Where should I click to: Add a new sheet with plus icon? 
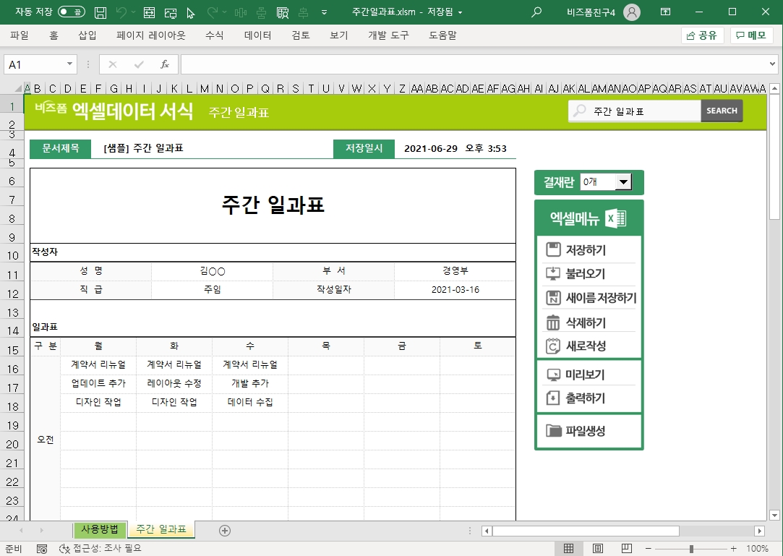225,531
